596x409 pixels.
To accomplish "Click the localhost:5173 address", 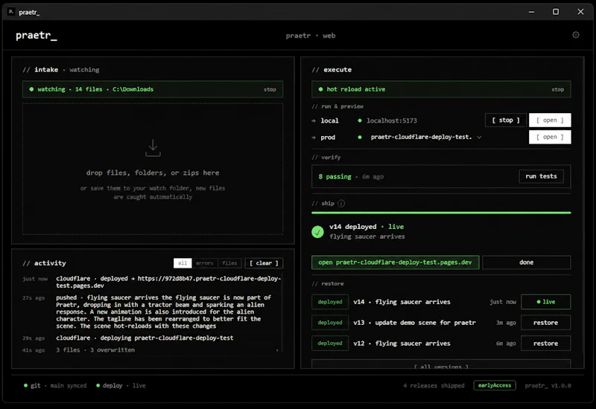I will (392, 120).
